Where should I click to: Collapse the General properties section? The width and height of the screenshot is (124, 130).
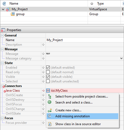click(2, 35)
